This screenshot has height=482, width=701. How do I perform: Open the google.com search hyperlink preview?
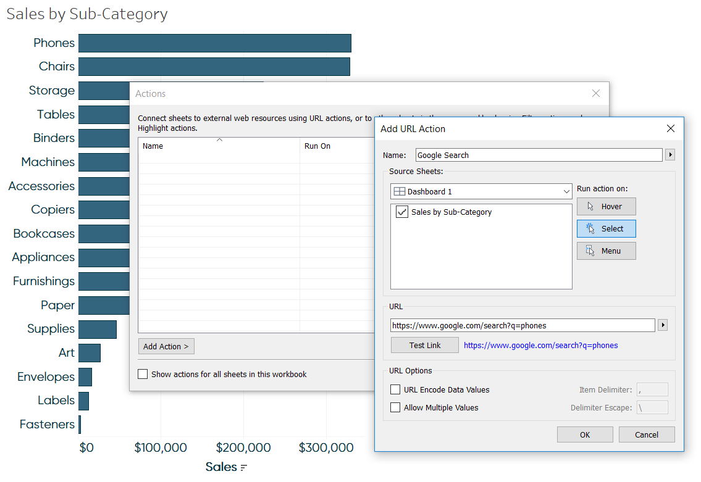coord(540,346)
